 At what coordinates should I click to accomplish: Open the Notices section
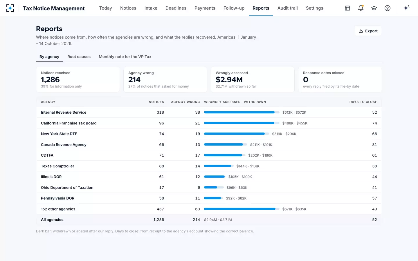[x=128, y=8]
